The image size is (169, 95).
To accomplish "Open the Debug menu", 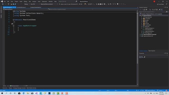I will (25, 2).
